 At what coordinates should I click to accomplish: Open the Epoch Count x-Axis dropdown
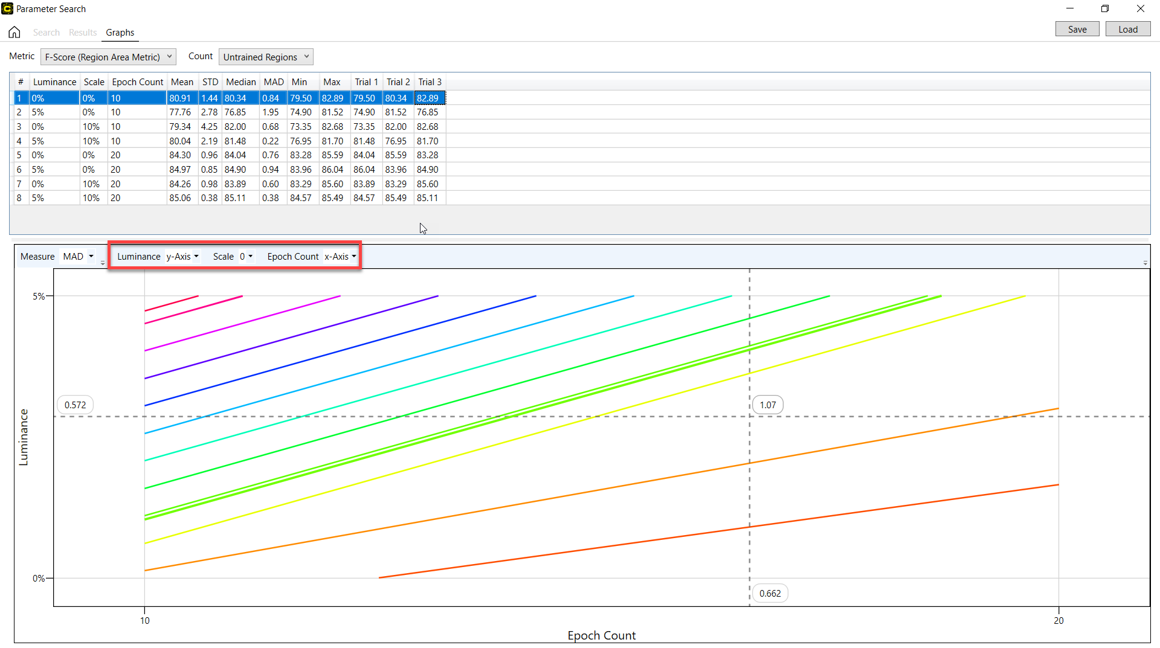point(340,257)
